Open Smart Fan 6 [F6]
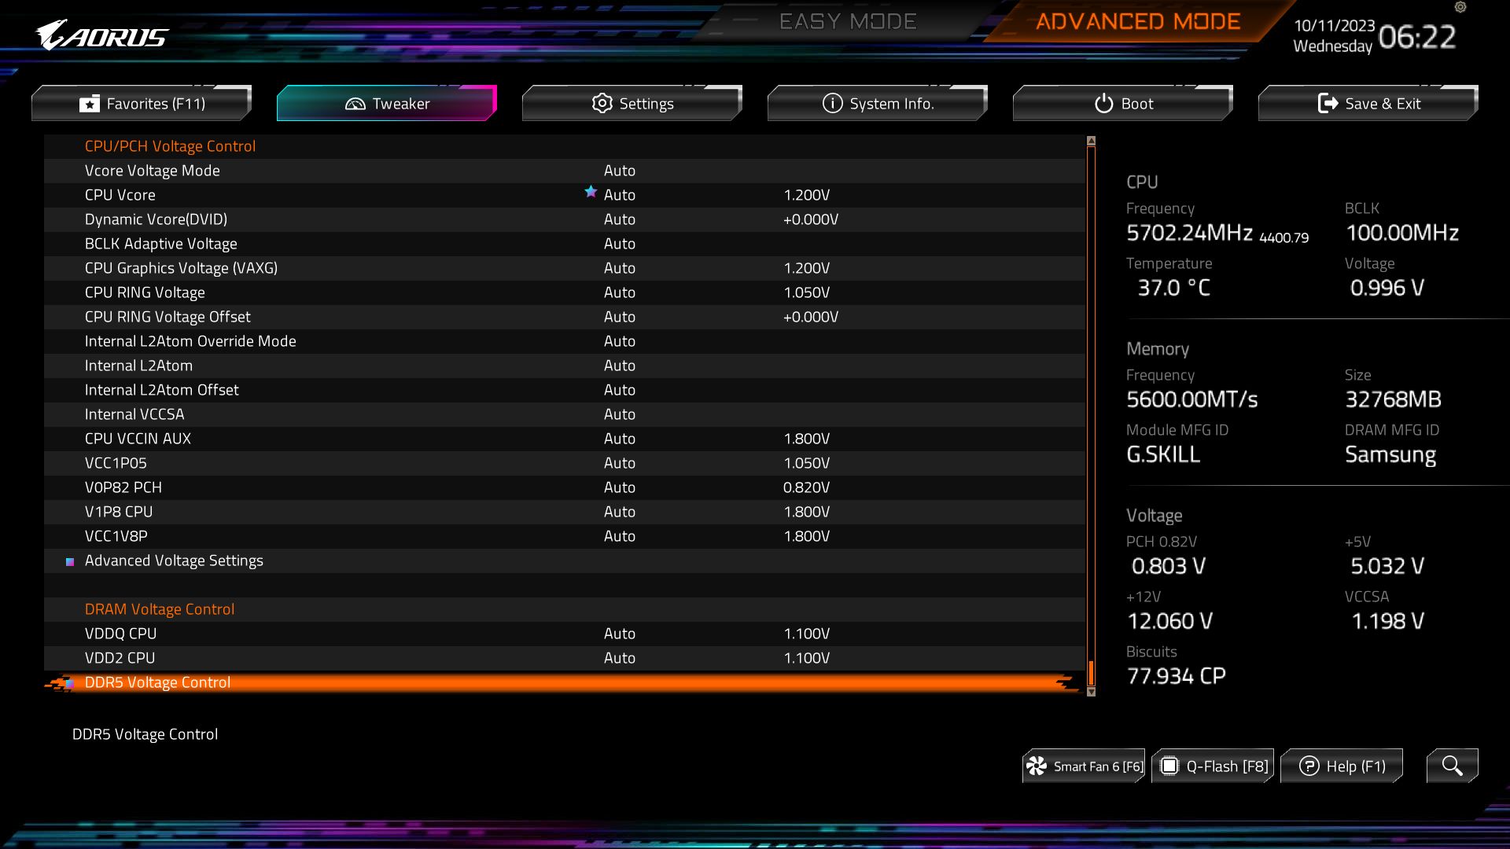This screenshot has height=849, width=1510. point(1084,766)
